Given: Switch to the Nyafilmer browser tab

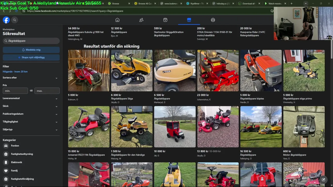Looking at the screenshot, I should (197, 4).
